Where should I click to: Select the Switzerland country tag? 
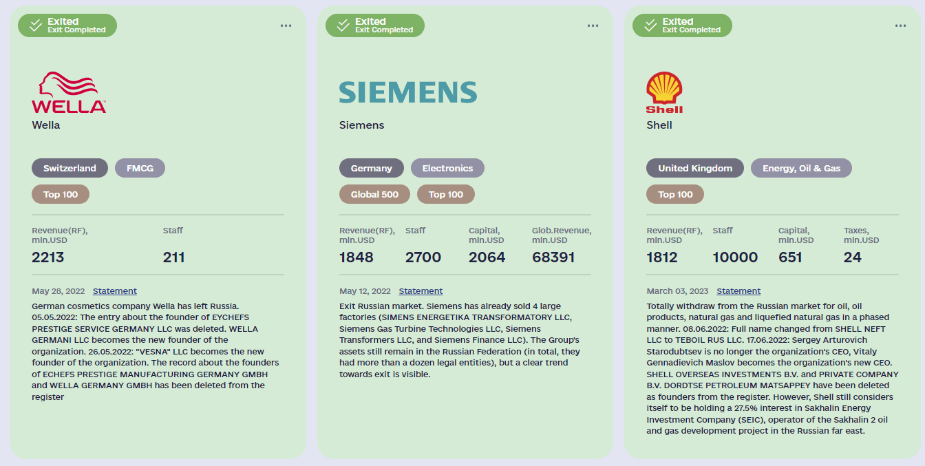[x=70, y=168]
